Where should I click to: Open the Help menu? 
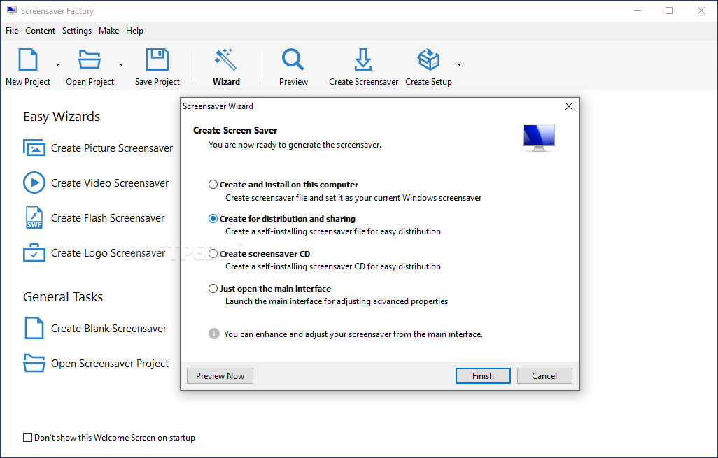pos(134,31)
